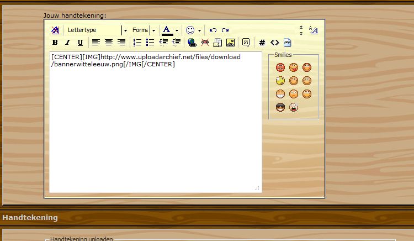Toggle bold formatting
Image resolution: width=414 pixels, height=241 pixels.
tap(55, 43)
